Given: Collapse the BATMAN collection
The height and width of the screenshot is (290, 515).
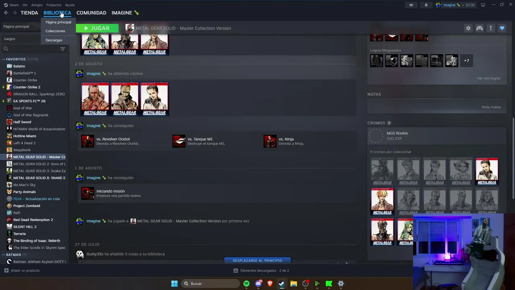Looking at the screenshot, I should [3, 255].
